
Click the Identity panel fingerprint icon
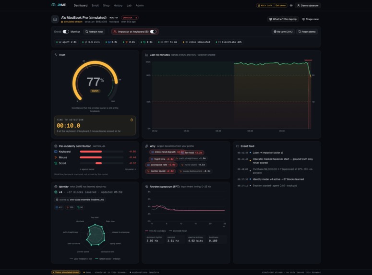[x=56, y=187]
